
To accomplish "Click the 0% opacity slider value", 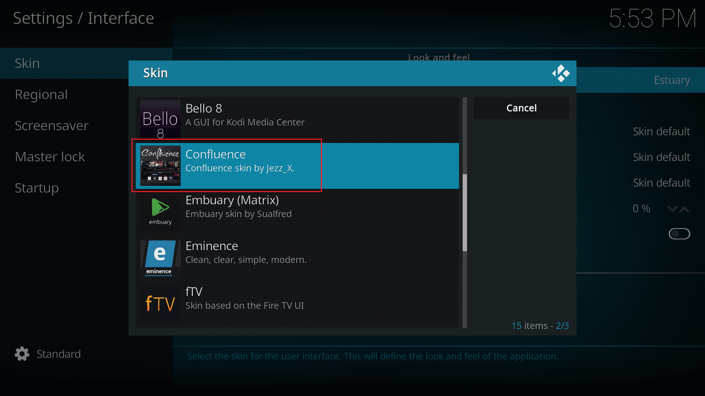I will coord(641,208).
